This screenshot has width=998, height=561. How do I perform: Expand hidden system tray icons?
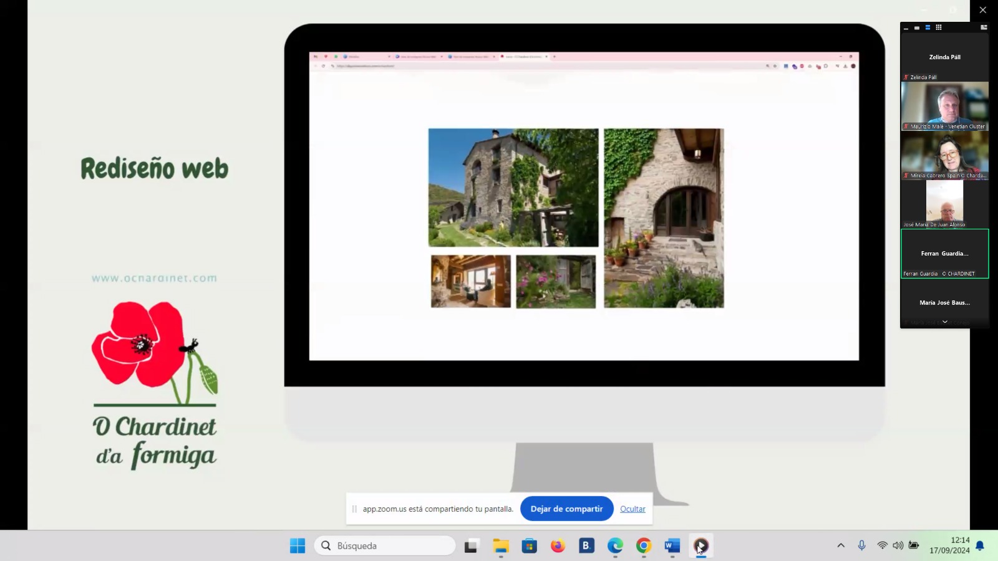[841, 545]
